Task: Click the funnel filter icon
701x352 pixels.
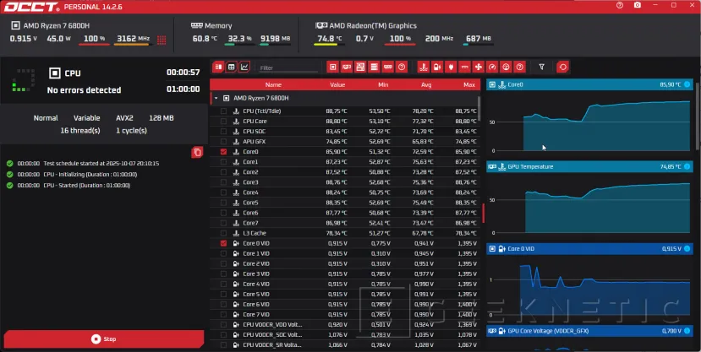Action: click(542, 67)
